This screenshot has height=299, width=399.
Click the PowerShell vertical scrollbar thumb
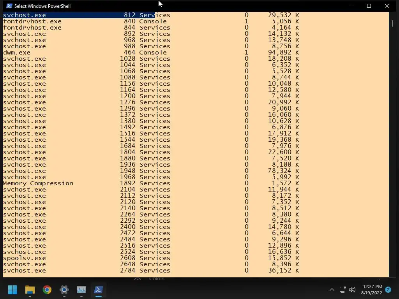tap(393, 23)
